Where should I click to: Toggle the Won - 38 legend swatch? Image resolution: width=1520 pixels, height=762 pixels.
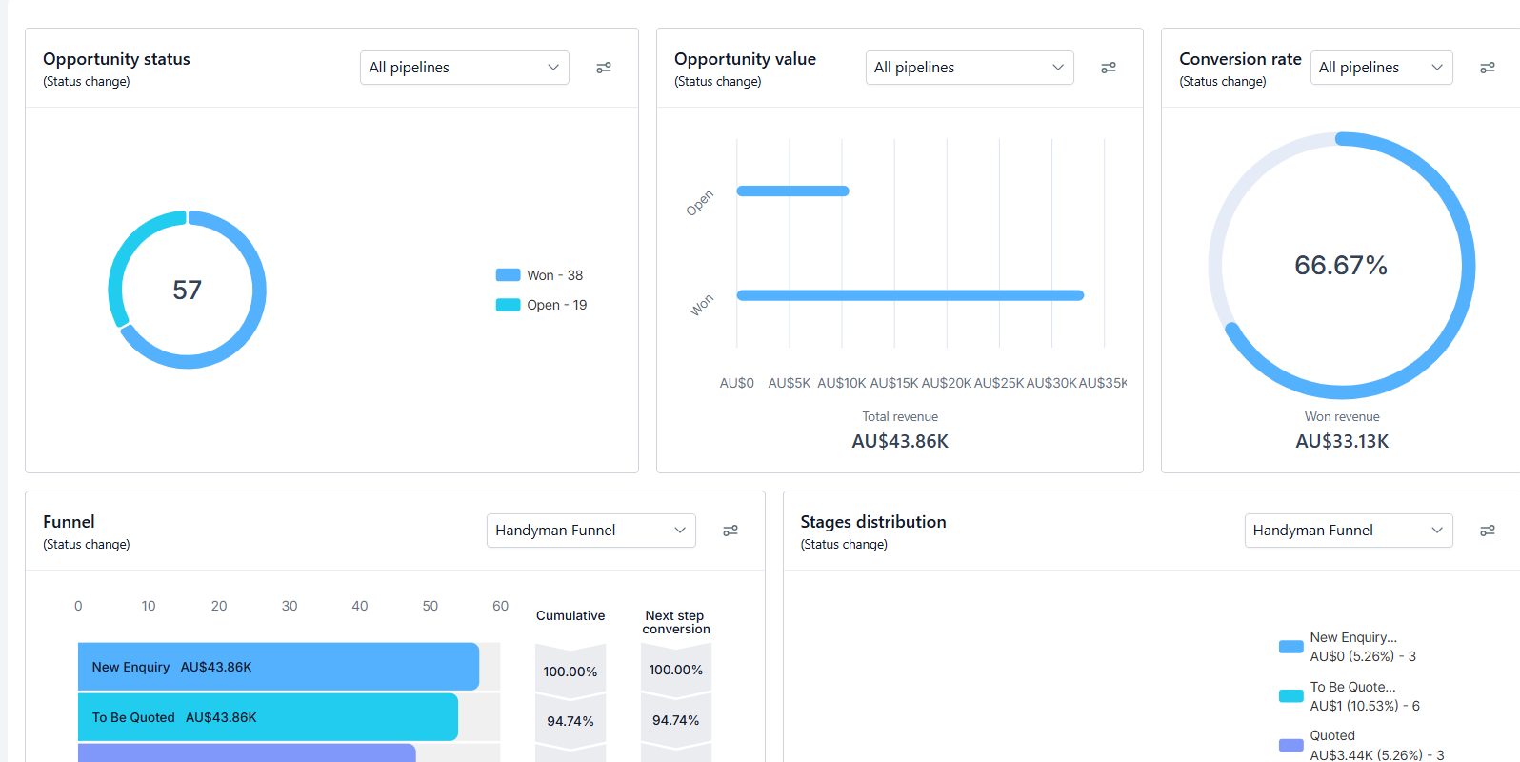tap(508, 275)
